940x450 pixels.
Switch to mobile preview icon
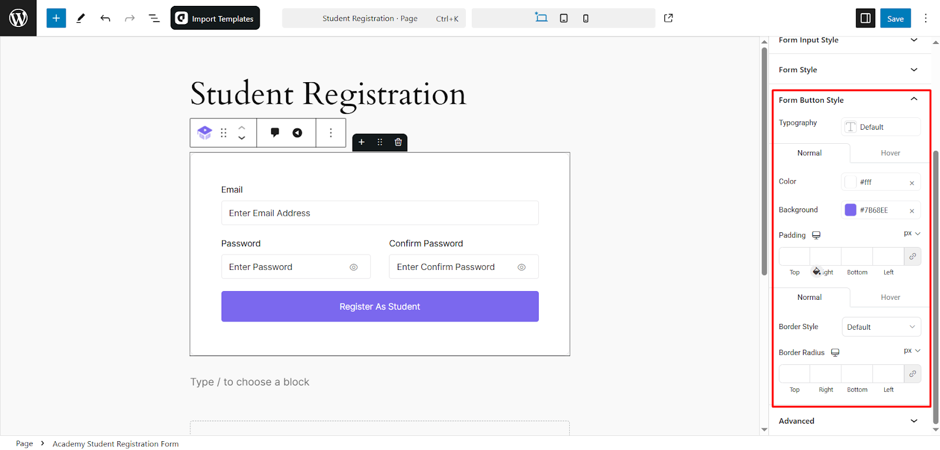[x=586, y=18]
